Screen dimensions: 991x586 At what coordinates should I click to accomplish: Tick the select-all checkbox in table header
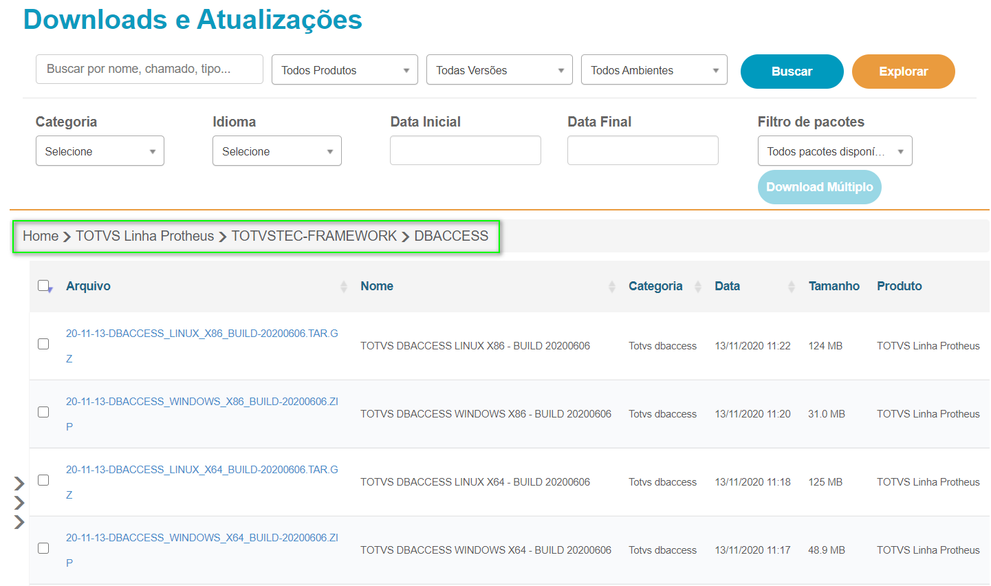(44, 285)
